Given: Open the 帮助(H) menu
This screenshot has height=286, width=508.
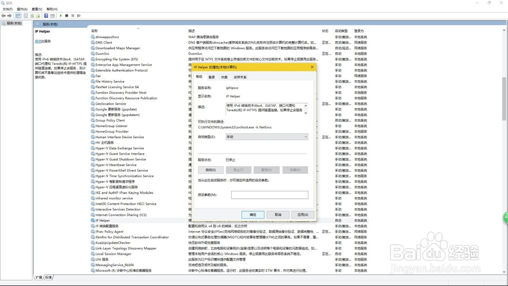Looking at the screenshot, I should [x=52, y=9].
